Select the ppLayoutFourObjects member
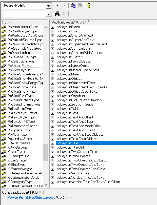The image size is (157, 205). coord(74,61)
